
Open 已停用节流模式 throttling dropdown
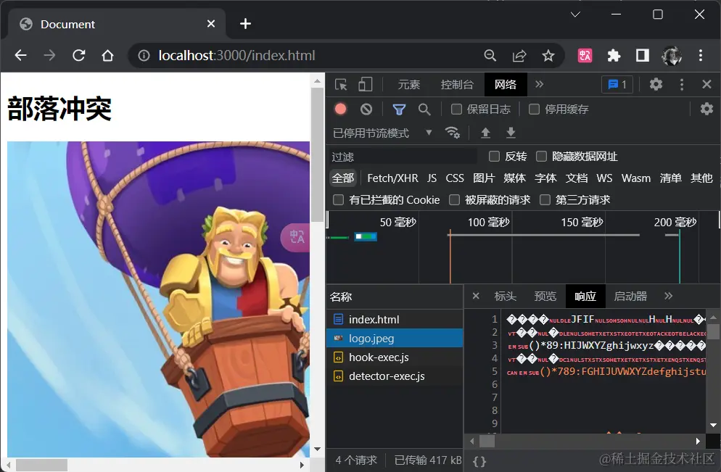tap(382, 133)
